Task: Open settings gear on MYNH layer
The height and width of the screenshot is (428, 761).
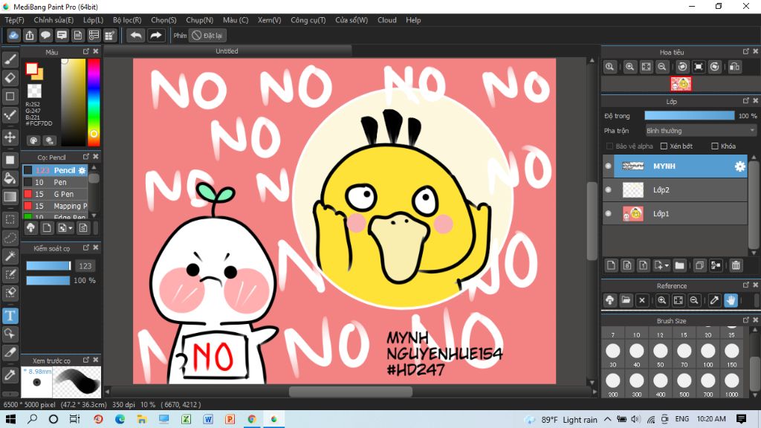Action: [739, 166]
